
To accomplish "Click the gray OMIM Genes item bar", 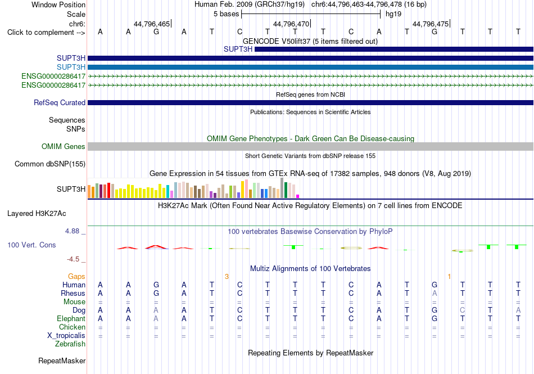I will [310, 146].
